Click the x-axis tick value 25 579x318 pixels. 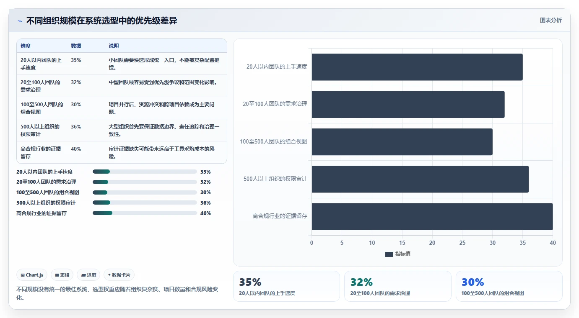[462, 243]
